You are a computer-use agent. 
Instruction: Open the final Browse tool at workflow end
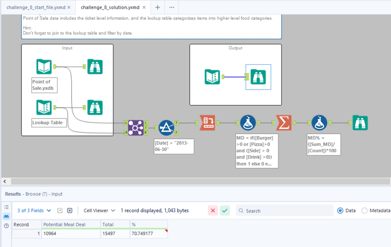click(x=360, y=123)
